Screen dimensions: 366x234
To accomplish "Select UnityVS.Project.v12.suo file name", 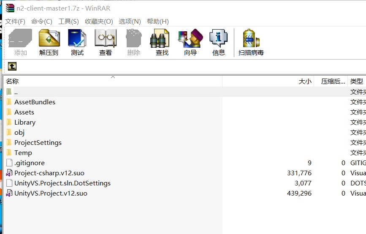I will [51, 193].
